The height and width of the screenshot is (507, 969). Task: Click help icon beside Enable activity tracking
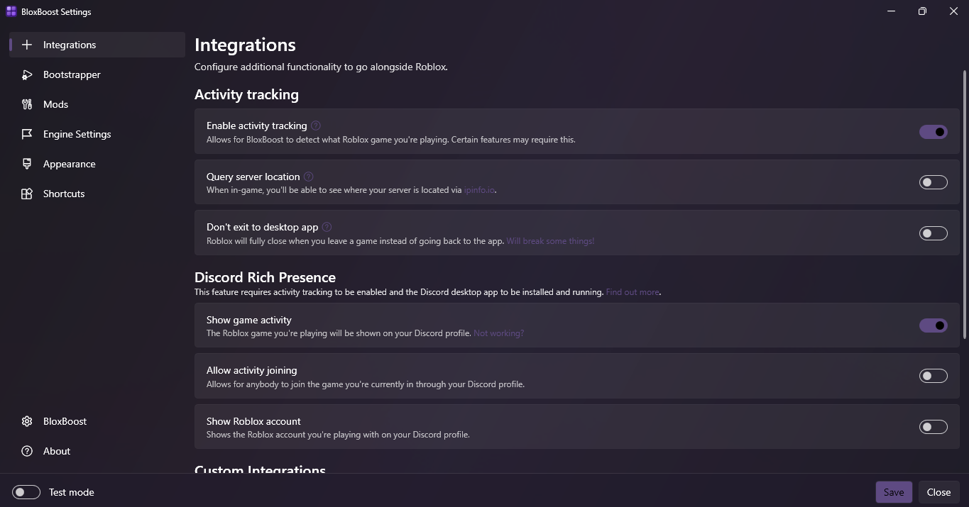(316, 126)
